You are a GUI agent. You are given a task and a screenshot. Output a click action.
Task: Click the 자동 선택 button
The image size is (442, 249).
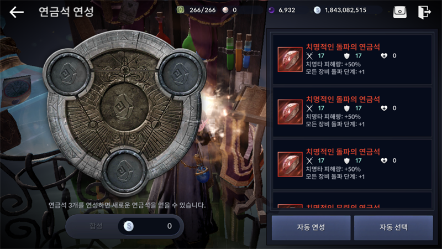coord(393,227)
